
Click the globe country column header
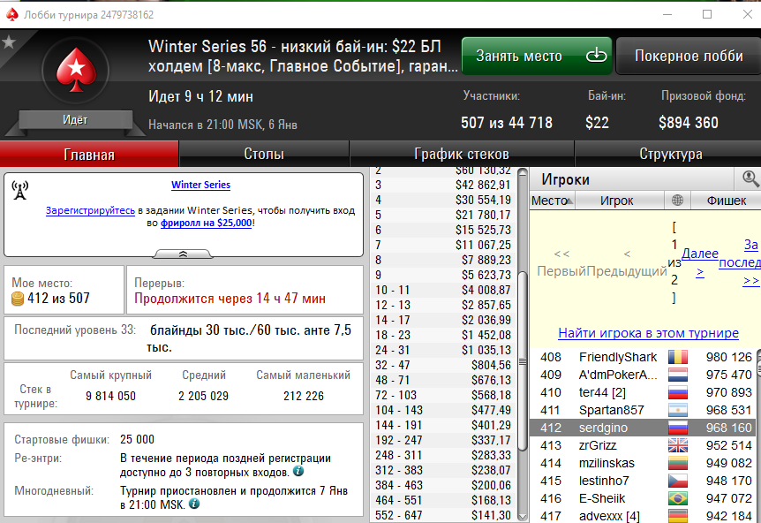tap(677, 200)
